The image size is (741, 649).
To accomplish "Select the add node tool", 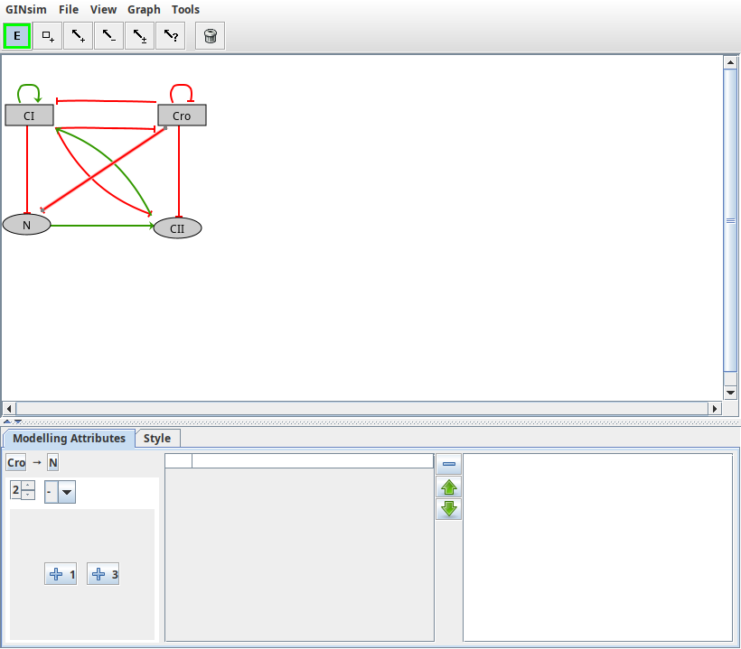I will pyautogui.click(x=46, y=35).
